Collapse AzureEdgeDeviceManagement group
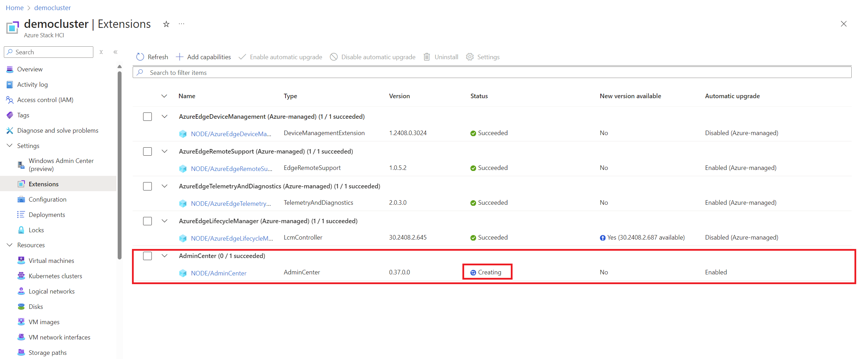Screen dimensions: 859x359 [164, 116]
